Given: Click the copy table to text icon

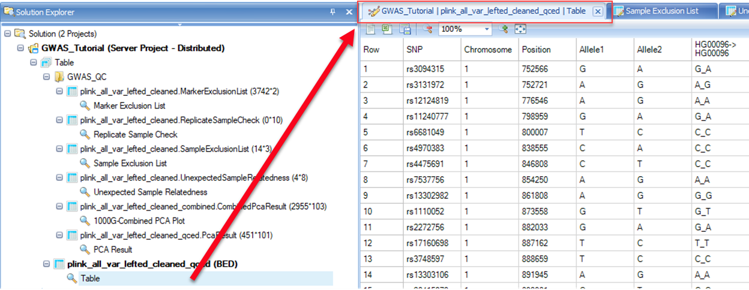Looking at the screenshot, I should pos(370,29).
